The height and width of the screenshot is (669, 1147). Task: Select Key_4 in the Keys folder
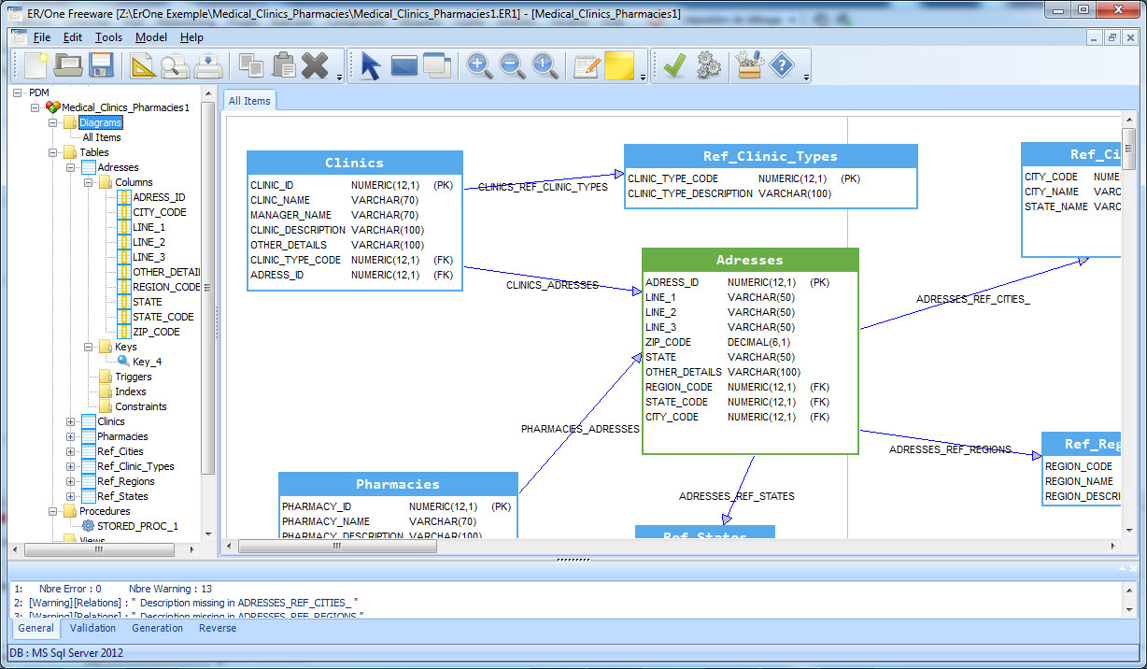[x=146, y=362]
